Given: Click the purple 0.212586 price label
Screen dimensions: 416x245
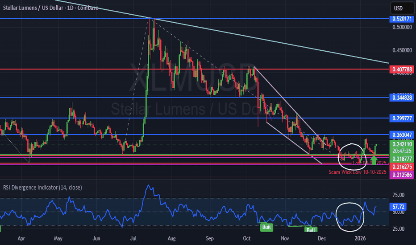Looking at the screenshot, I should 402,175.
